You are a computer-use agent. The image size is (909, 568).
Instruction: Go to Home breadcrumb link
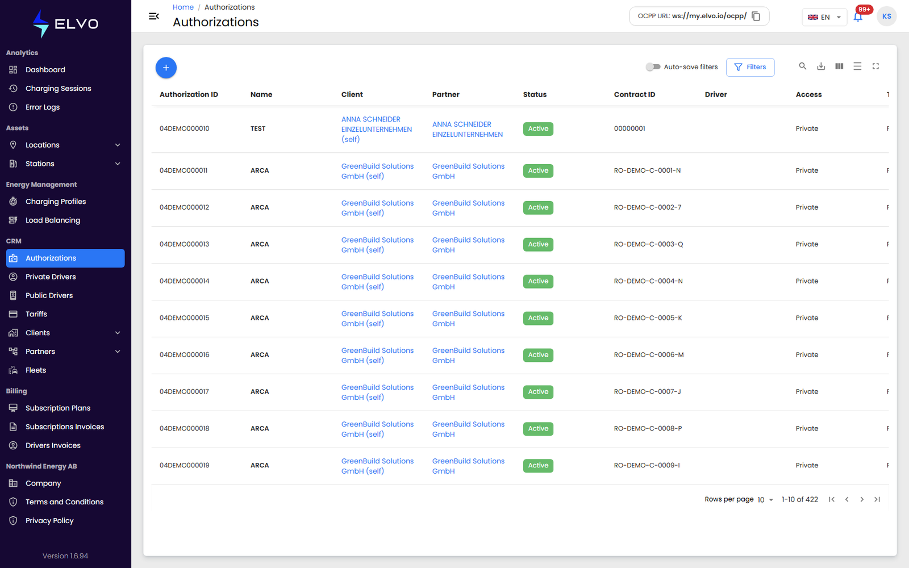pyautogui.click(x=183, y=7)
